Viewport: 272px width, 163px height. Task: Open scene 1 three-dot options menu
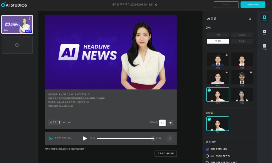click(30, 19)
